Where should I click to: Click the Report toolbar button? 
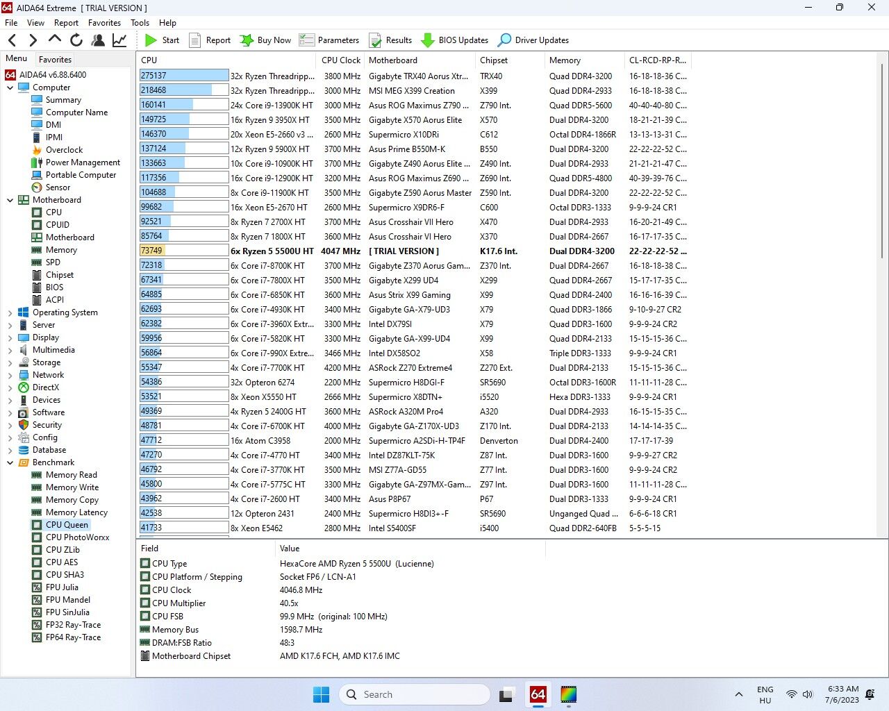210,40
